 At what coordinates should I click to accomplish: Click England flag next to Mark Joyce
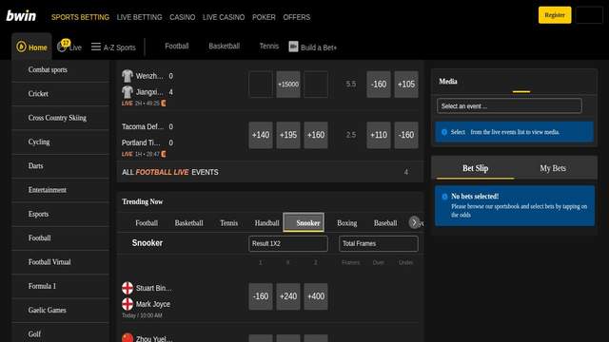coord(128,304)
